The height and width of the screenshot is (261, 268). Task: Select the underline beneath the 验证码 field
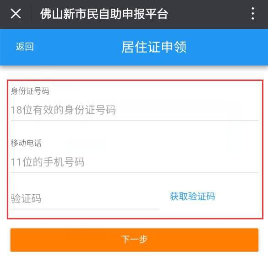point(85,209)
